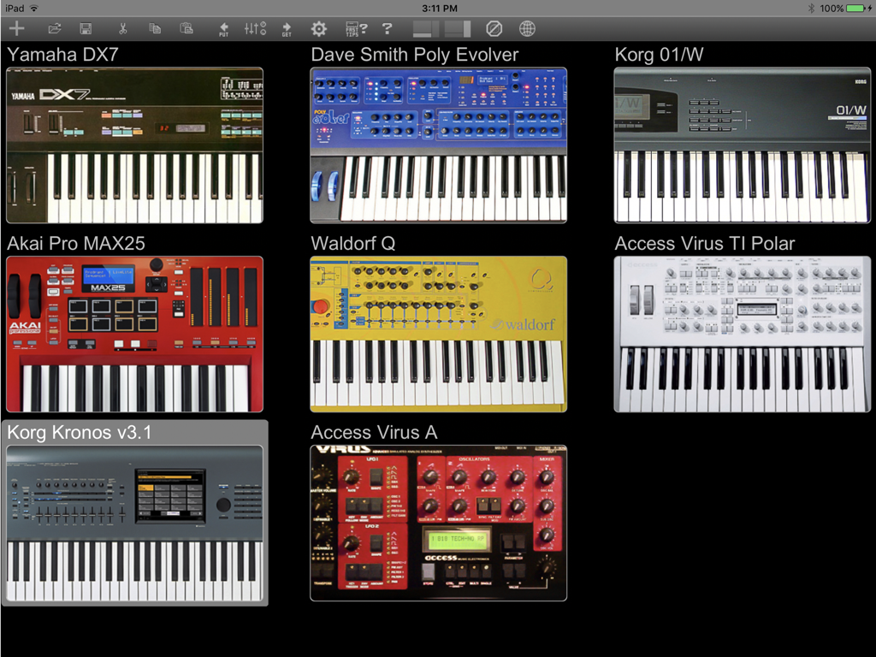Paste using the clipboard icon

(186, 28)
